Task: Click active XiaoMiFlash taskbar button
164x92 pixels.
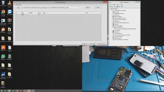Action: [x=29, y=91]
